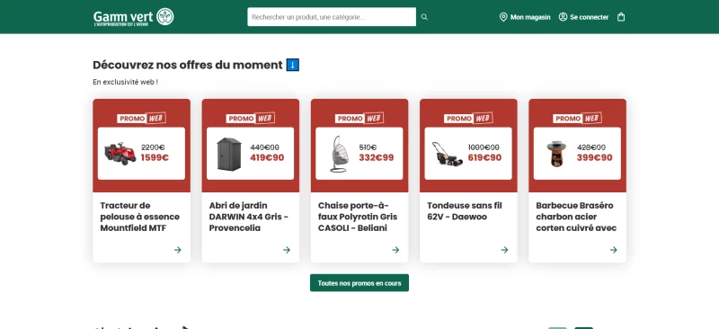
Task: Click Se connecter to sign in
Action: click(x=583, y=17)
